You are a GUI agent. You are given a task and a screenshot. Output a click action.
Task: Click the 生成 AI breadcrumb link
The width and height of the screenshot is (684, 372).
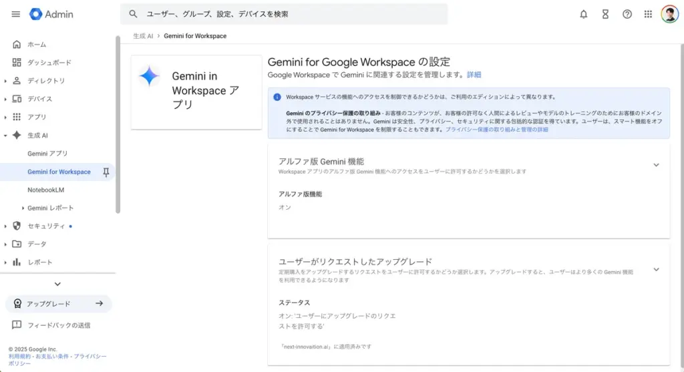142,36
